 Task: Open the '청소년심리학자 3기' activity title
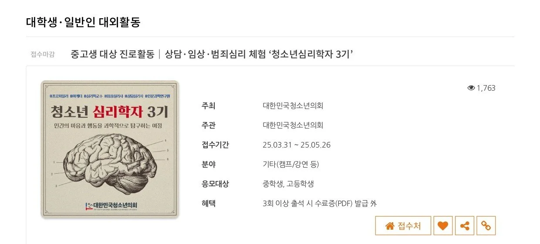click(x=211, y=55)
